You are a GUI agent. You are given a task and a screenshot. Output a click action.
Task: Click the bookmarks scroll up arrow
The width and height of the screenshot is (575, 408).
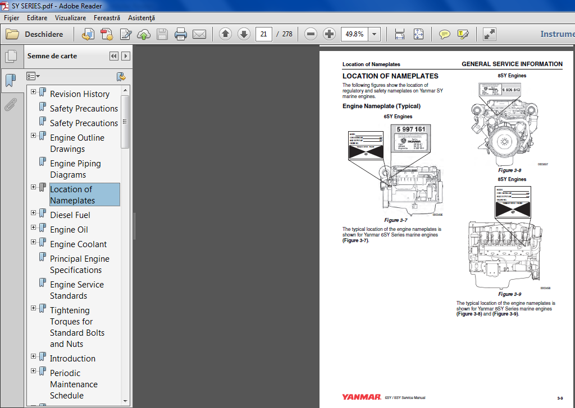[125, 90]
